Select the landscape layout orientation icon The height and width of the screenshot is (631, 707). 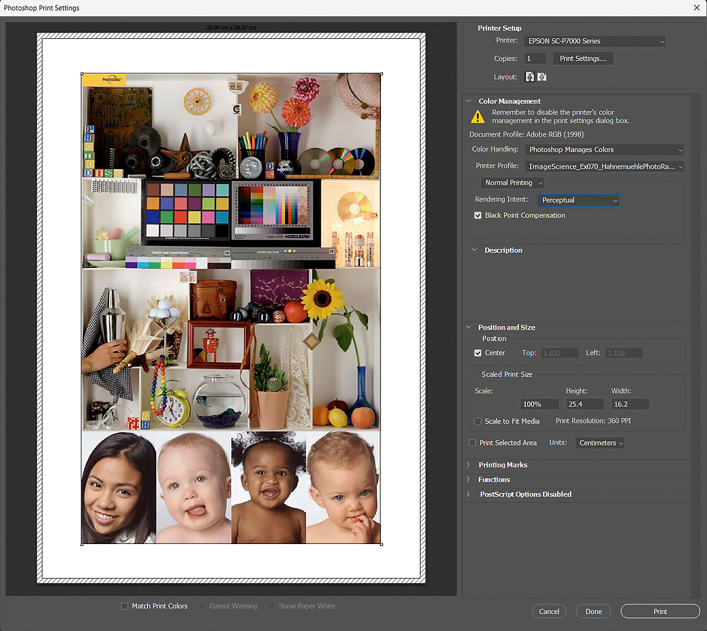pos(542,76)
